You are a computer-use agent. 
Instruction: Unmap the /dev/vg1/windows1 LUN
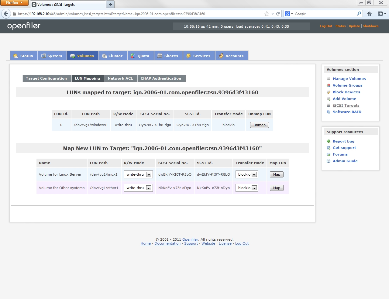[x=259, y=125]
